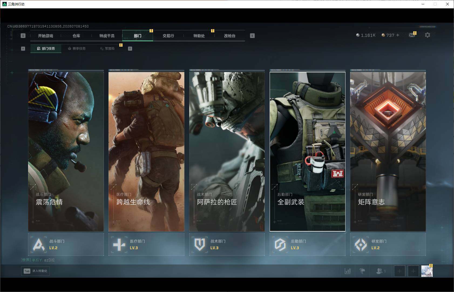Click the player avatar thumbnail
The width and height of the screenshot is (454, 292).
pos(427,271)
